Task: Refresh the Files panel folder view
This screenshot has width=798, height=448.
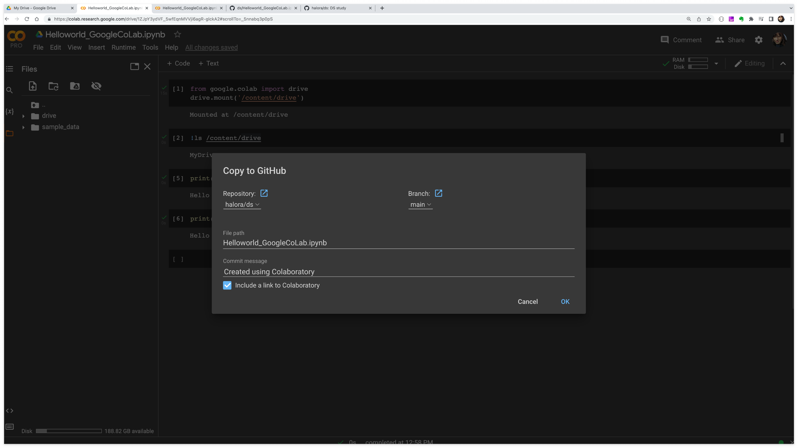Action: coord(53,86)
